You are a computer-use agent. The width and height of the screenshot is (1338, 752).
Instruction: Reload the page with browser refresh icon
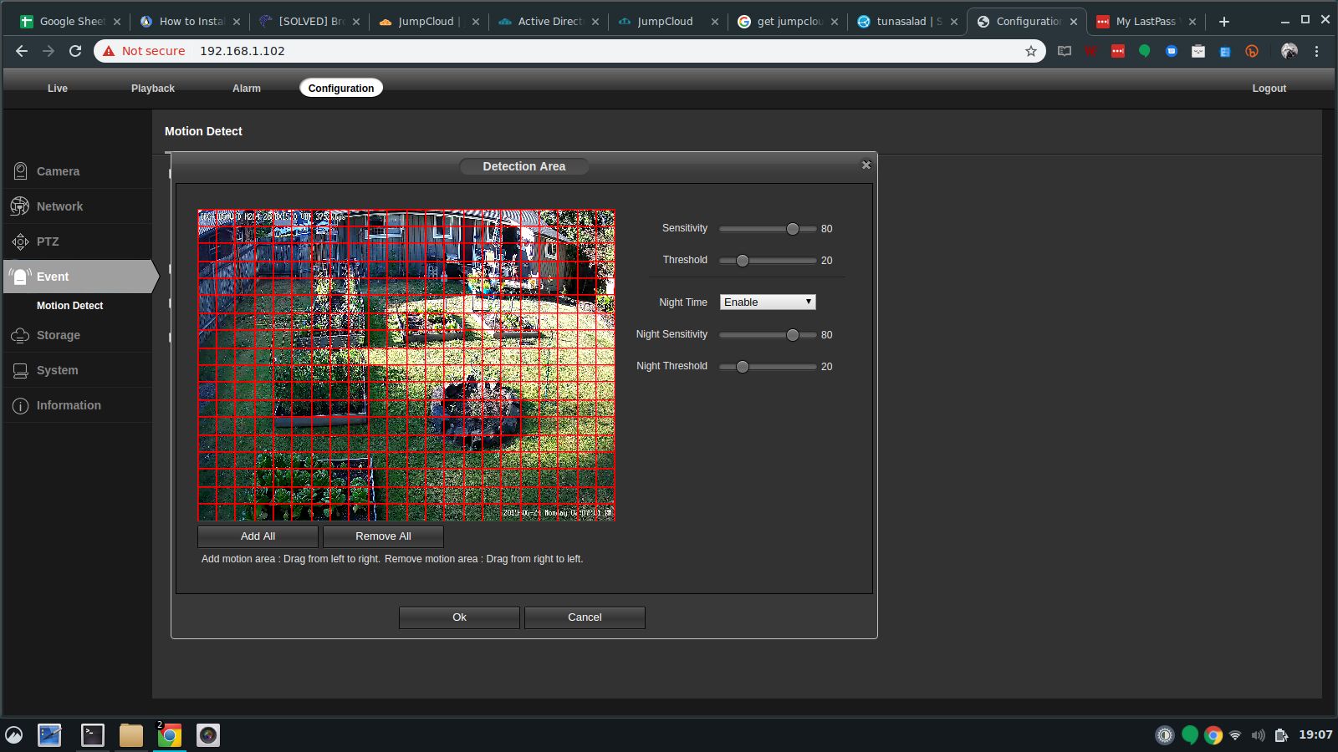[75, 51]
